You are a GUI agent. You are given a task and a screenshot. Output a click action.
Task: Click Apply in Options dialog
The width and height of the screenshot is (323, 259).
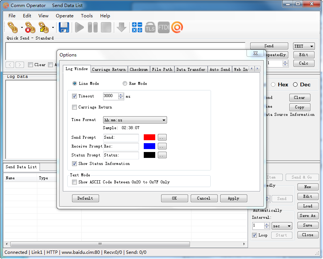click(234, 198)
